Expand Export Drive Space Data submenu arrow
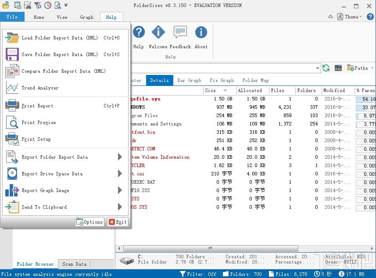 pyautogui.click(x=120, y=174)
